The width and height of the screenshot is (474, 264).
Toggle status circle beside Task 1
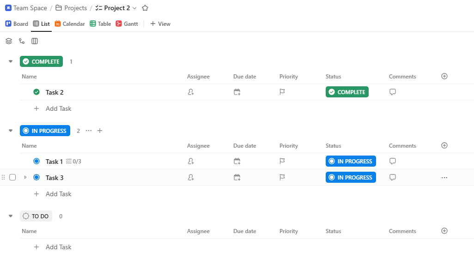pos(36,162)
